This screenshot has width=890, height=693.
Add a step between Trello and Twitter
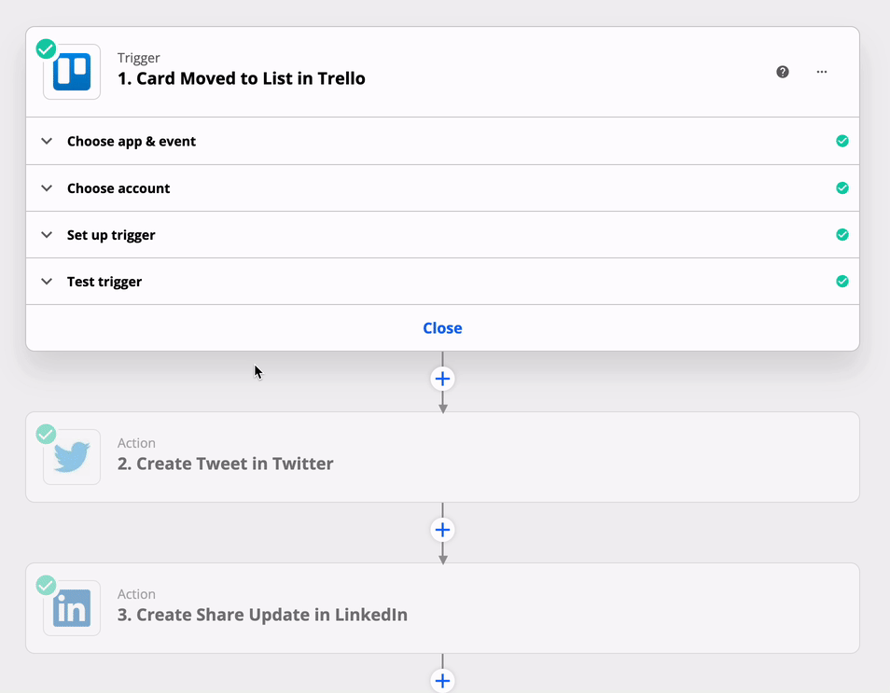coord(443,379)
